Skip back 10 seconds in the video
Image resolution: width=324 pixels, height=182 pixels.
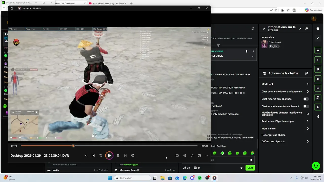[100, 155]
